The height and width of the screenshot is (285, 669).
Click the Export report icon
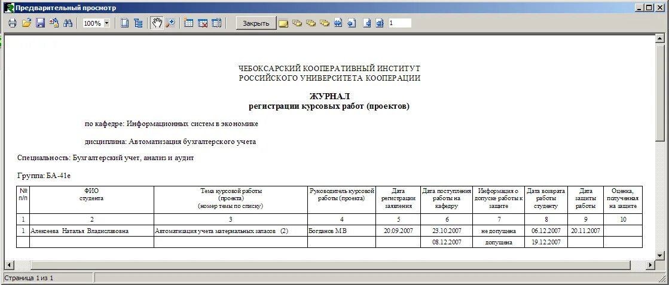click(x=54, y=23)
